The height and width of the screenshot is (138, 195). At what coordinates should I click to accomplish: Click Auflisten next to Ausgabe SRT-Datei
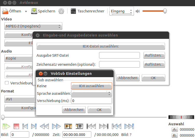click(x=154, y=55)
